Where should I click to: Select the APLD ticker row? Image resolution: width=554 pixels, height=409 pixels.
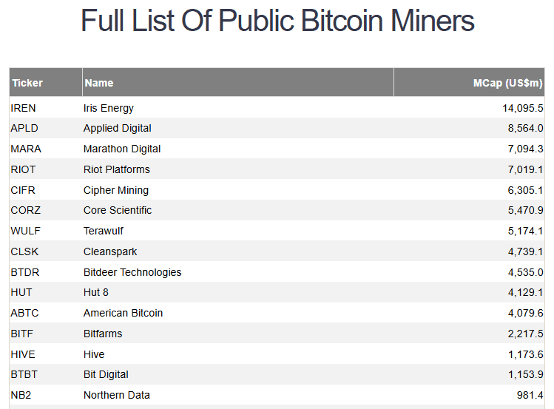(24, 128)
